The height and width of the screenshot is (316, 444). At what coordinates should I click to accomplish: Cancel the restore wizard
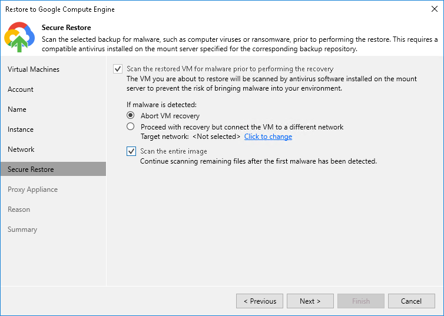(411, 301)
